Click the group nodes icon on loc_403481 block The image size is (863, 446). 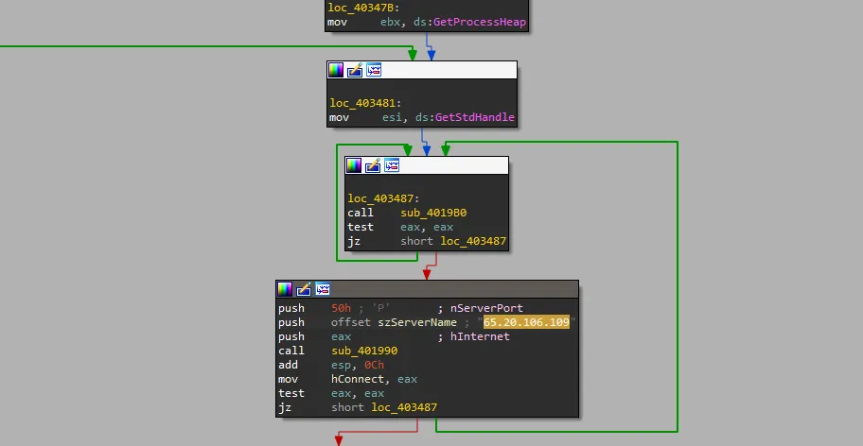tap(374, 70)
